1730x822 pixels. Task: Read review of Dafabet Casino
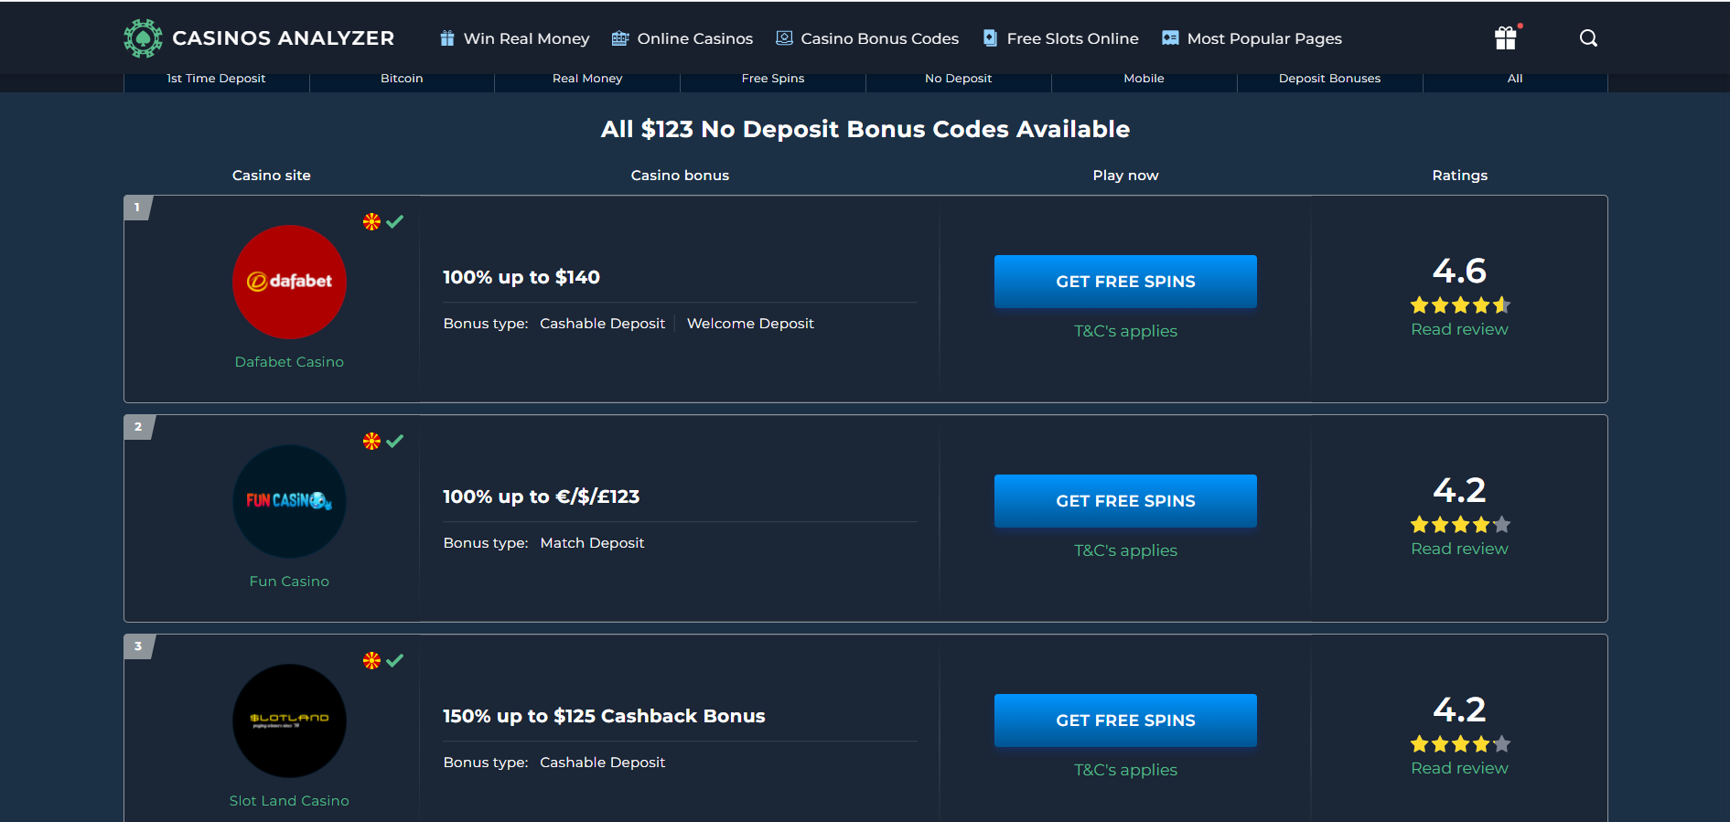point(1460,329)
